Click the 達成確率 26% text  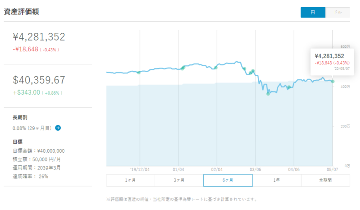[30, 176]
